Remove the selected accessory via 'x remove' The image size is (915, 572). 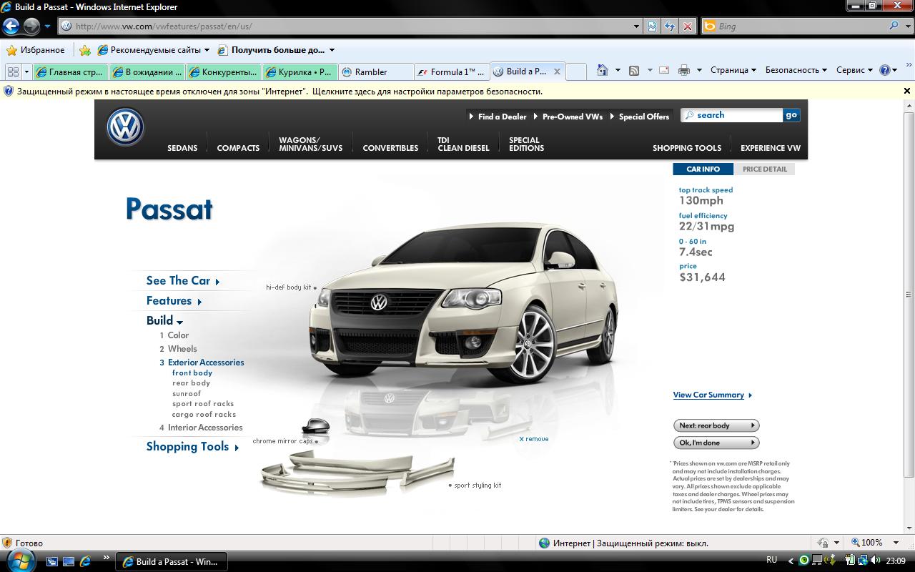tap(534, 439)
